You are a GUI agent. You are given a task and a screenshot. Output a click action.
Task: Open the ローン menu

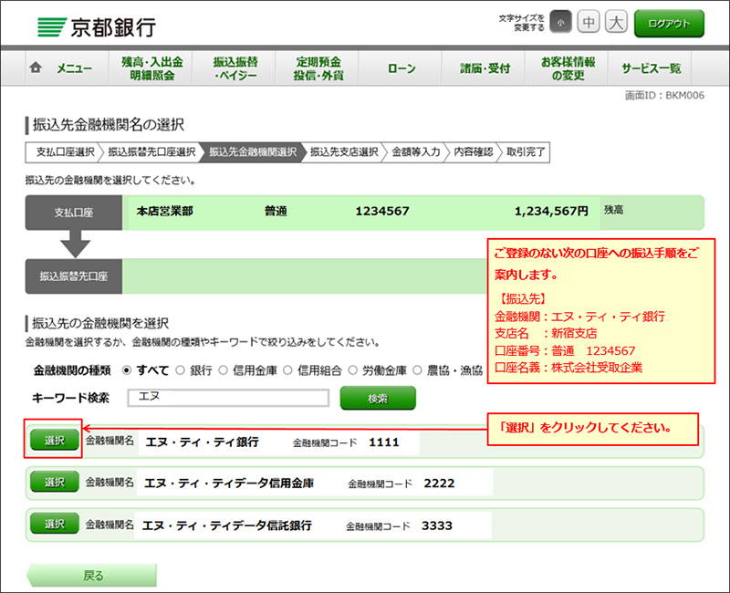pos(401,68)
